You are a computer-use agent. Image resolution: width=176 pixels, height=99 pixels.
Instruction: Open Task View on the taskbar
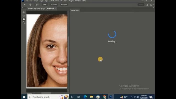pos(79,97)
